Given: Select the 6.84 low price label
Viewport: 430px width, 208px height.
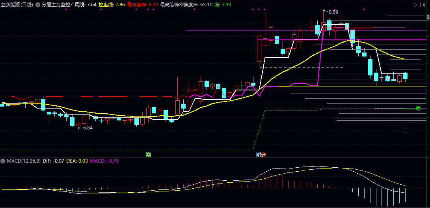Looking at the screenshot, I should tap(87, 127).
